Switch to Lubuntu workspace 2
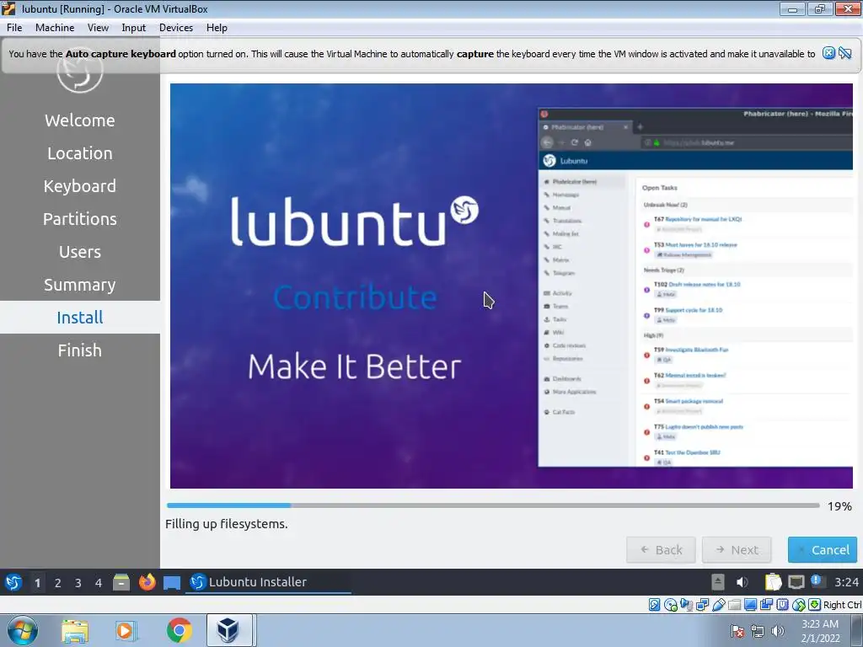Viewport: 863px width, 647px height. (58, 583)
